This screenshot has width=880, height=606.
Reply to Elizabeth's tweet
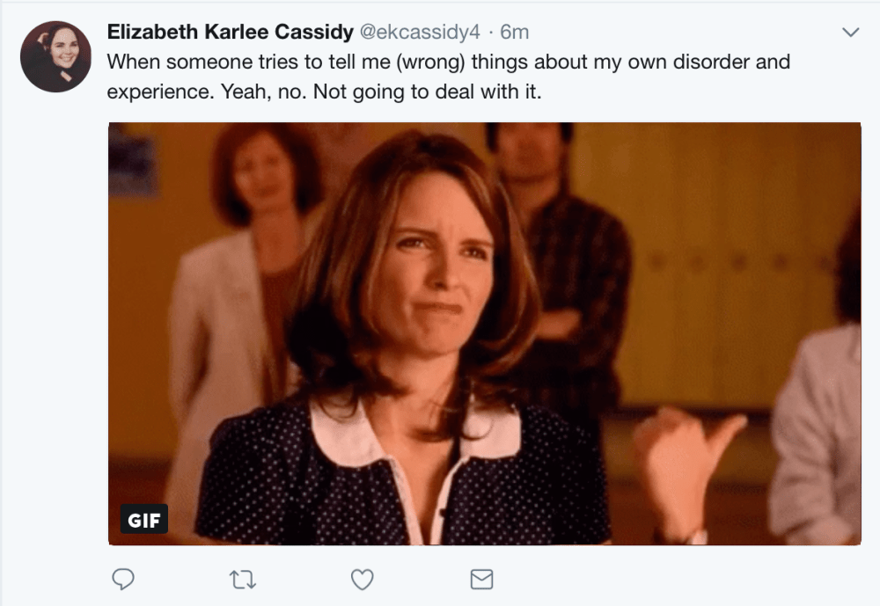(x=123, y=579)
